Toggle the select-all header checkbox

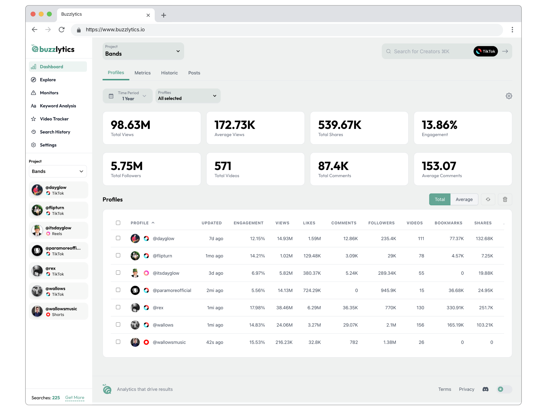click(118, 223)
